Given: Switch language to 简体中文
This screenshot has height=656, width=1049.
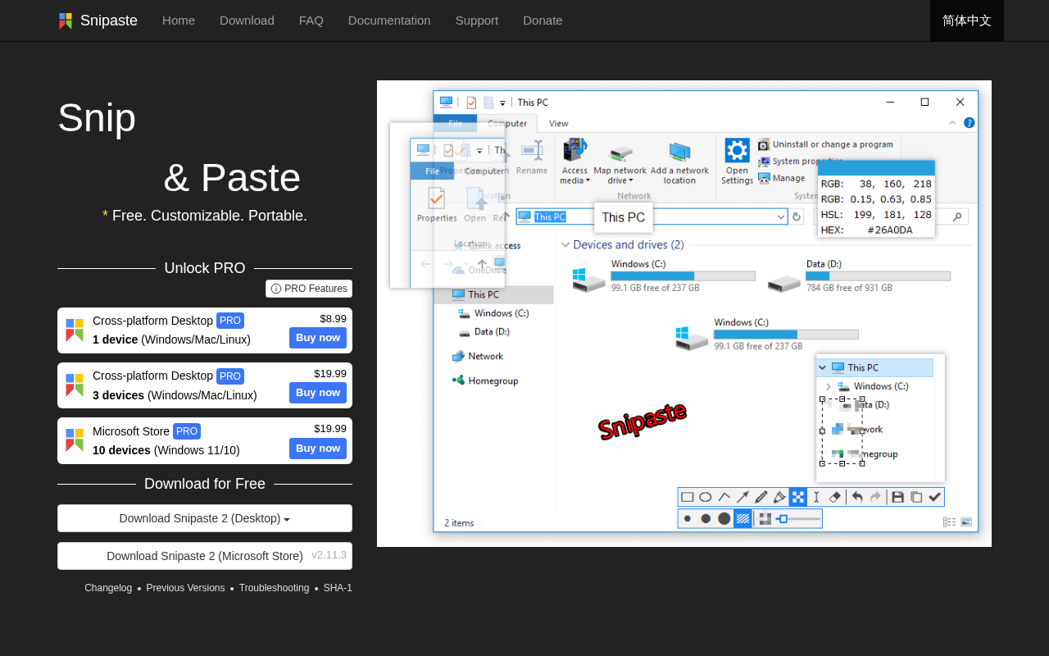Looking at the screenshot, I should click(967, 20).
